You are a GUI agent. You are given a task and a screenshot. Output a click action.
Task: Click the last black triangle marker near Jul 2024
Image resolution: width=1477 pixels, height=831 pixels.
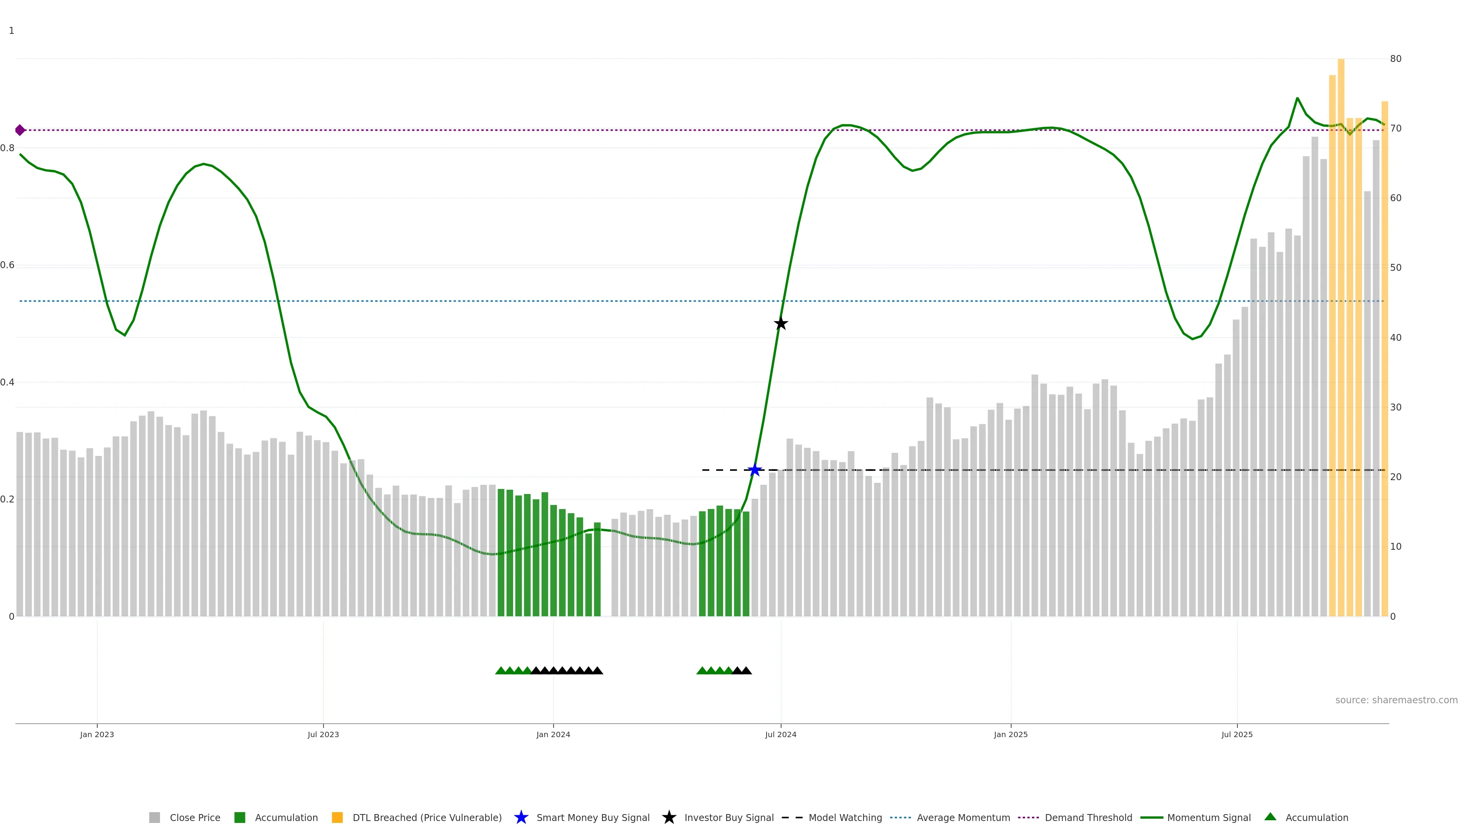(x=745, y=671)
